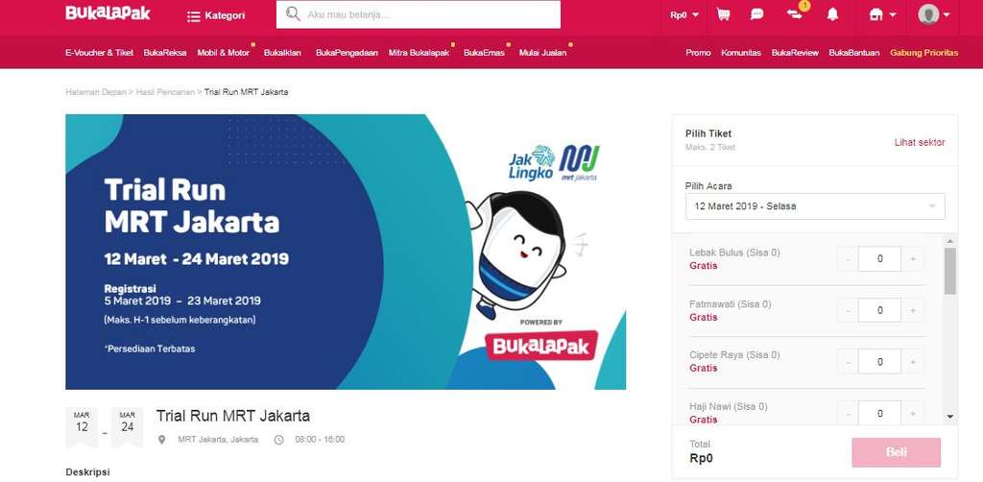This screenshot has width=983, height=482.
Task: Click the Beli buy button
Action: [896, 452]
